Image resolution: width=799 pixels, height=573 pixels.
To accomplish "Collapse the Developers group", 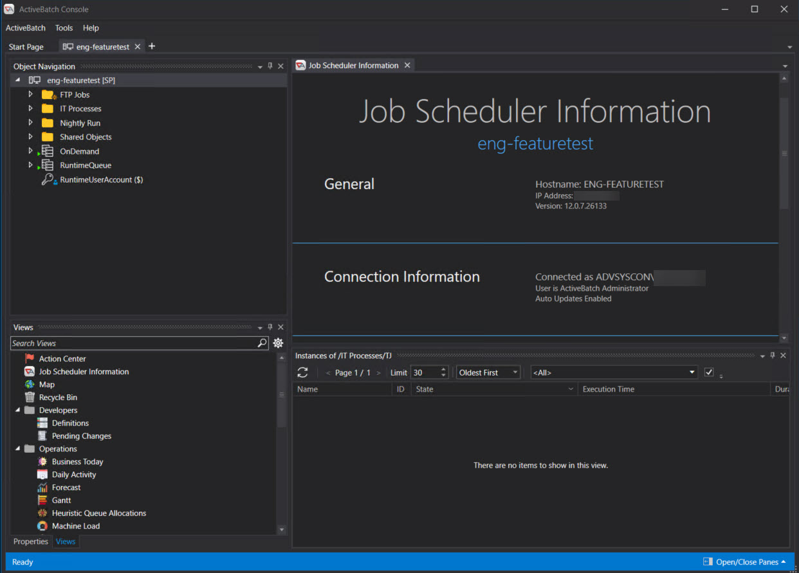I will point(18,410).
